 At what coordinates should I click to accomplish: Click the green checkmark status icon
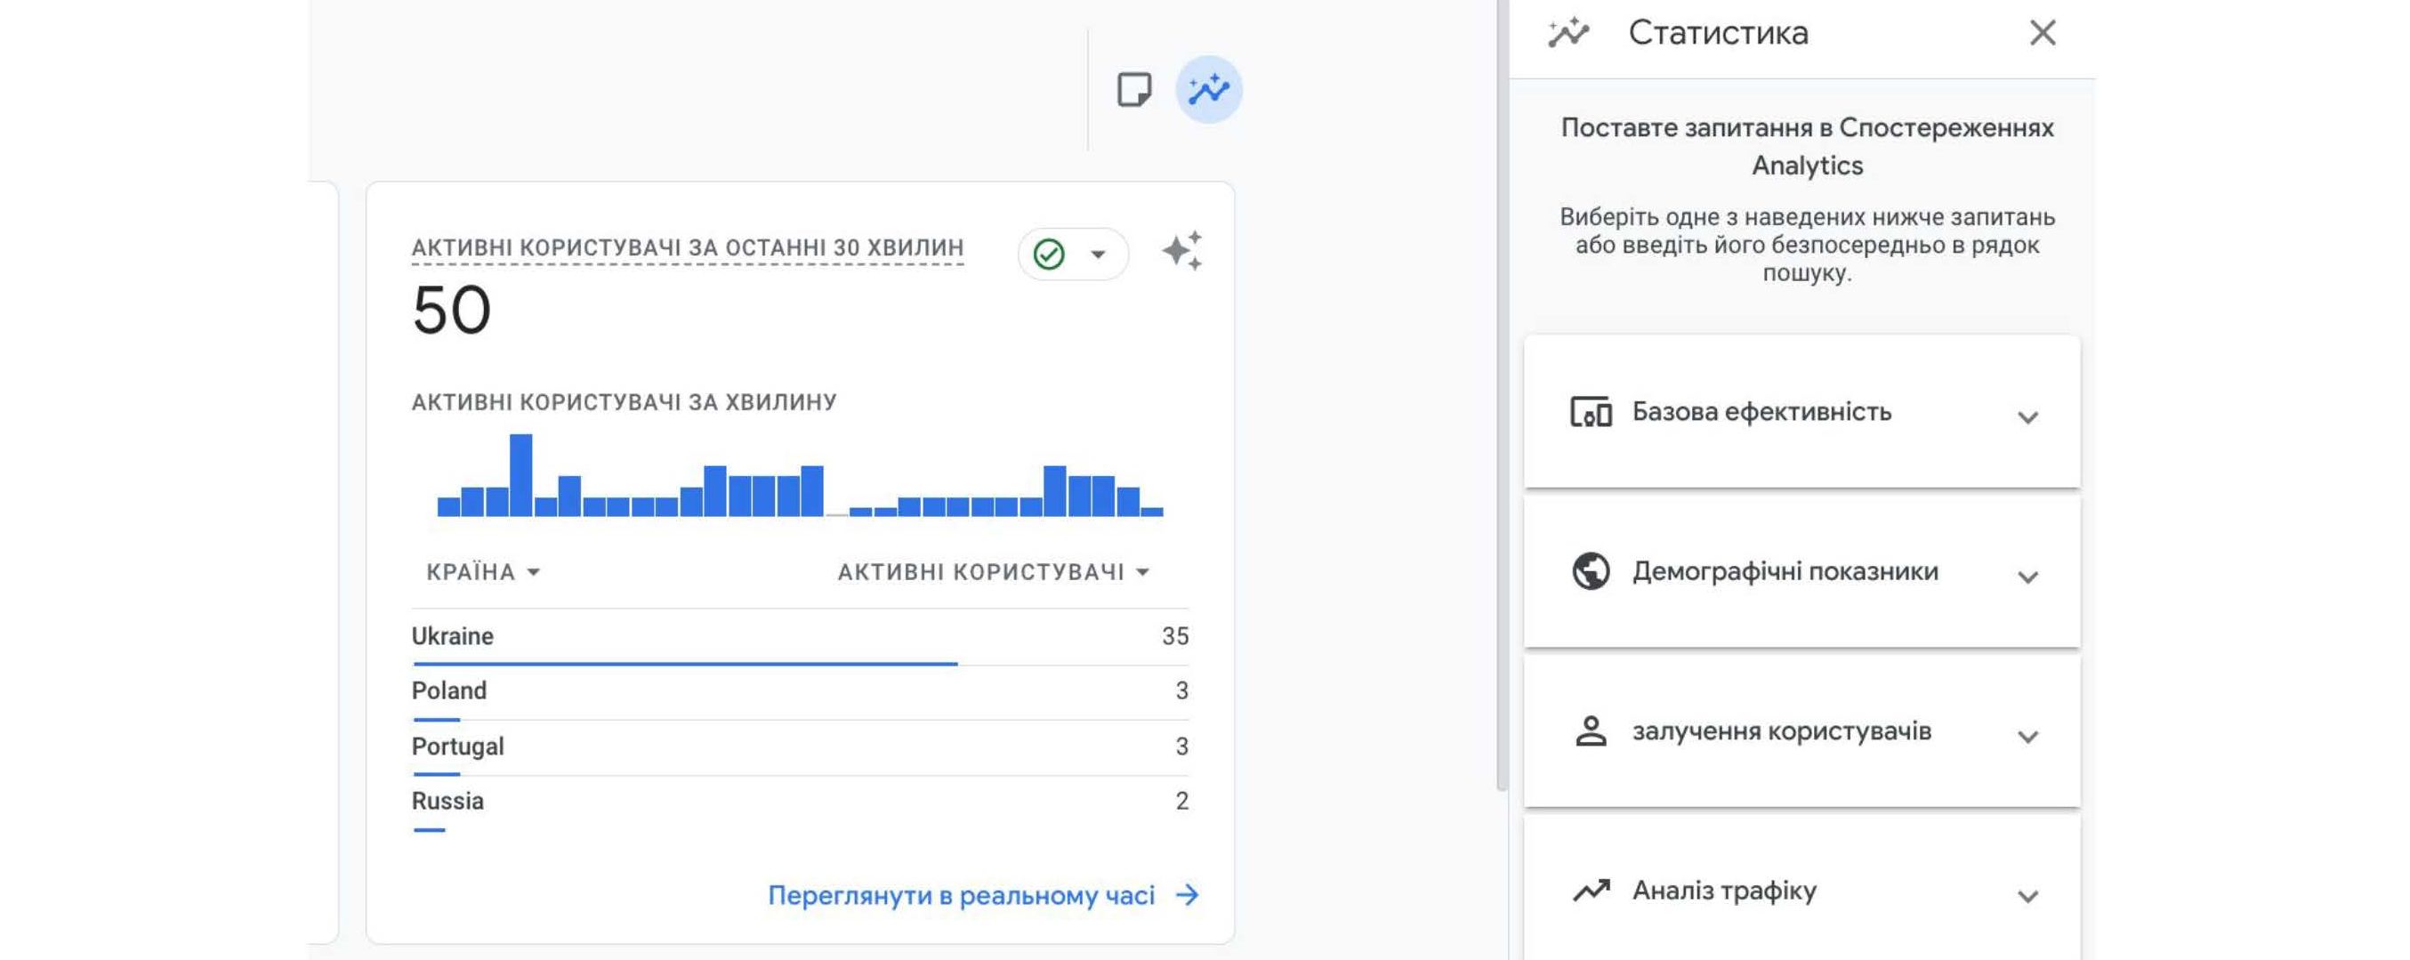click(x=1052, y=252)
